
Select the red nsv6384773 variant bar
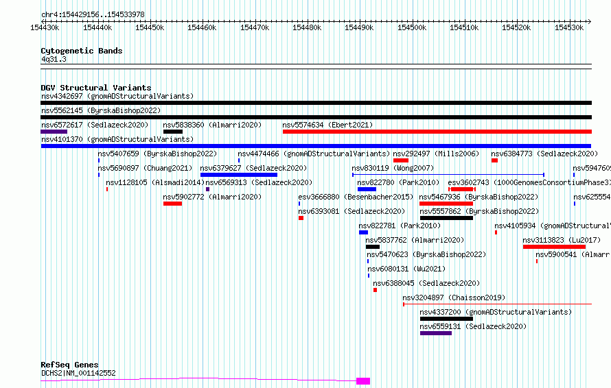(x=494, y=160)
